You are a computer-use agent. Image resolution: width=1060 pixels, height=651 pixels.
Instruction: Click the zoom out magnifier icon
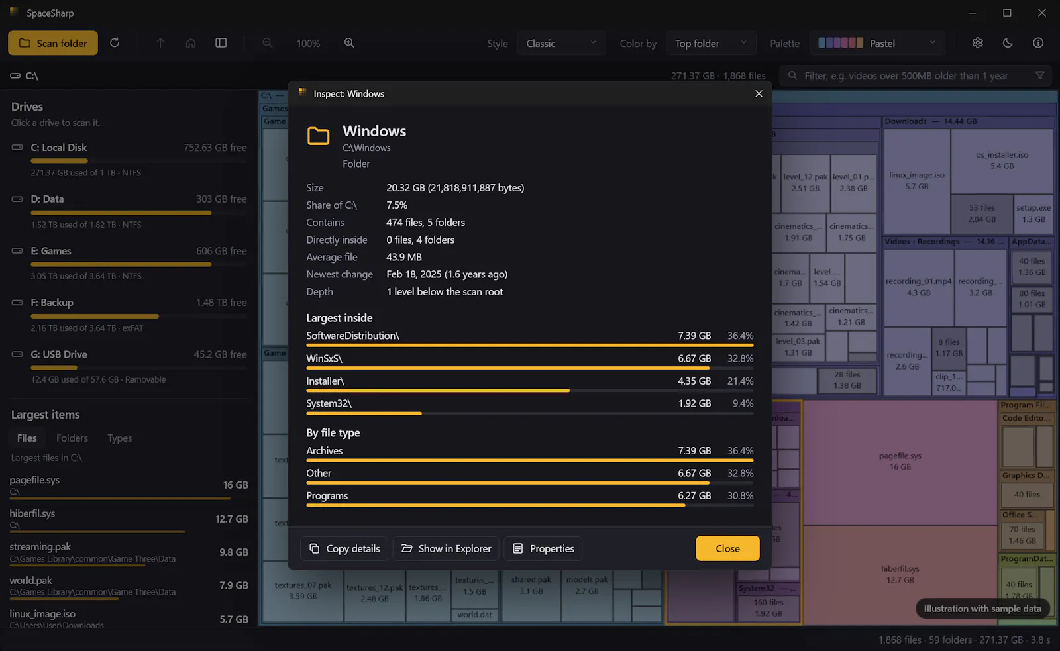pyautogui.click(x=268, y=43)
